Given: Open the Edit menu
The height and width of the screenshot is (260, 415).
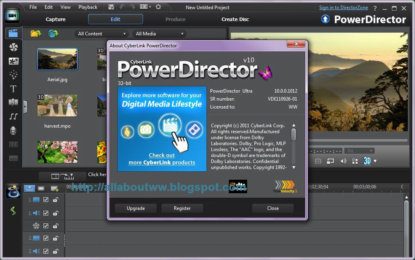Looking at the screenshot, I should tap(48, 7).
